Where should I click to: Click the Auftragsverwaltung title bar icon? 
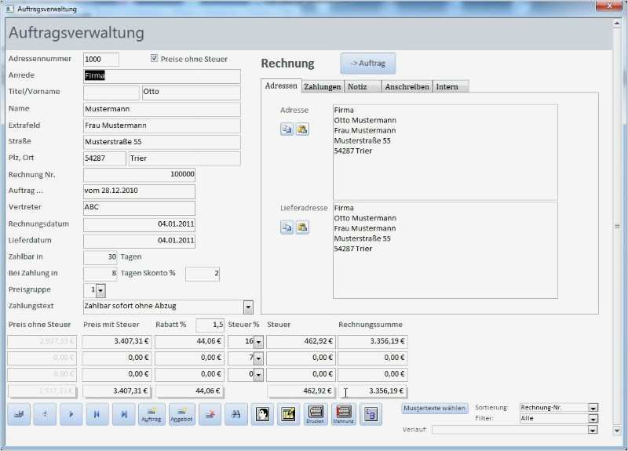[x=10, y=9]
